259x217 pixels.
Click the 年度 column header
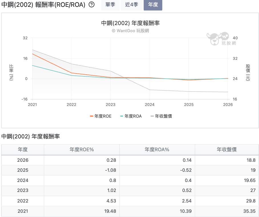coord(23,150)
